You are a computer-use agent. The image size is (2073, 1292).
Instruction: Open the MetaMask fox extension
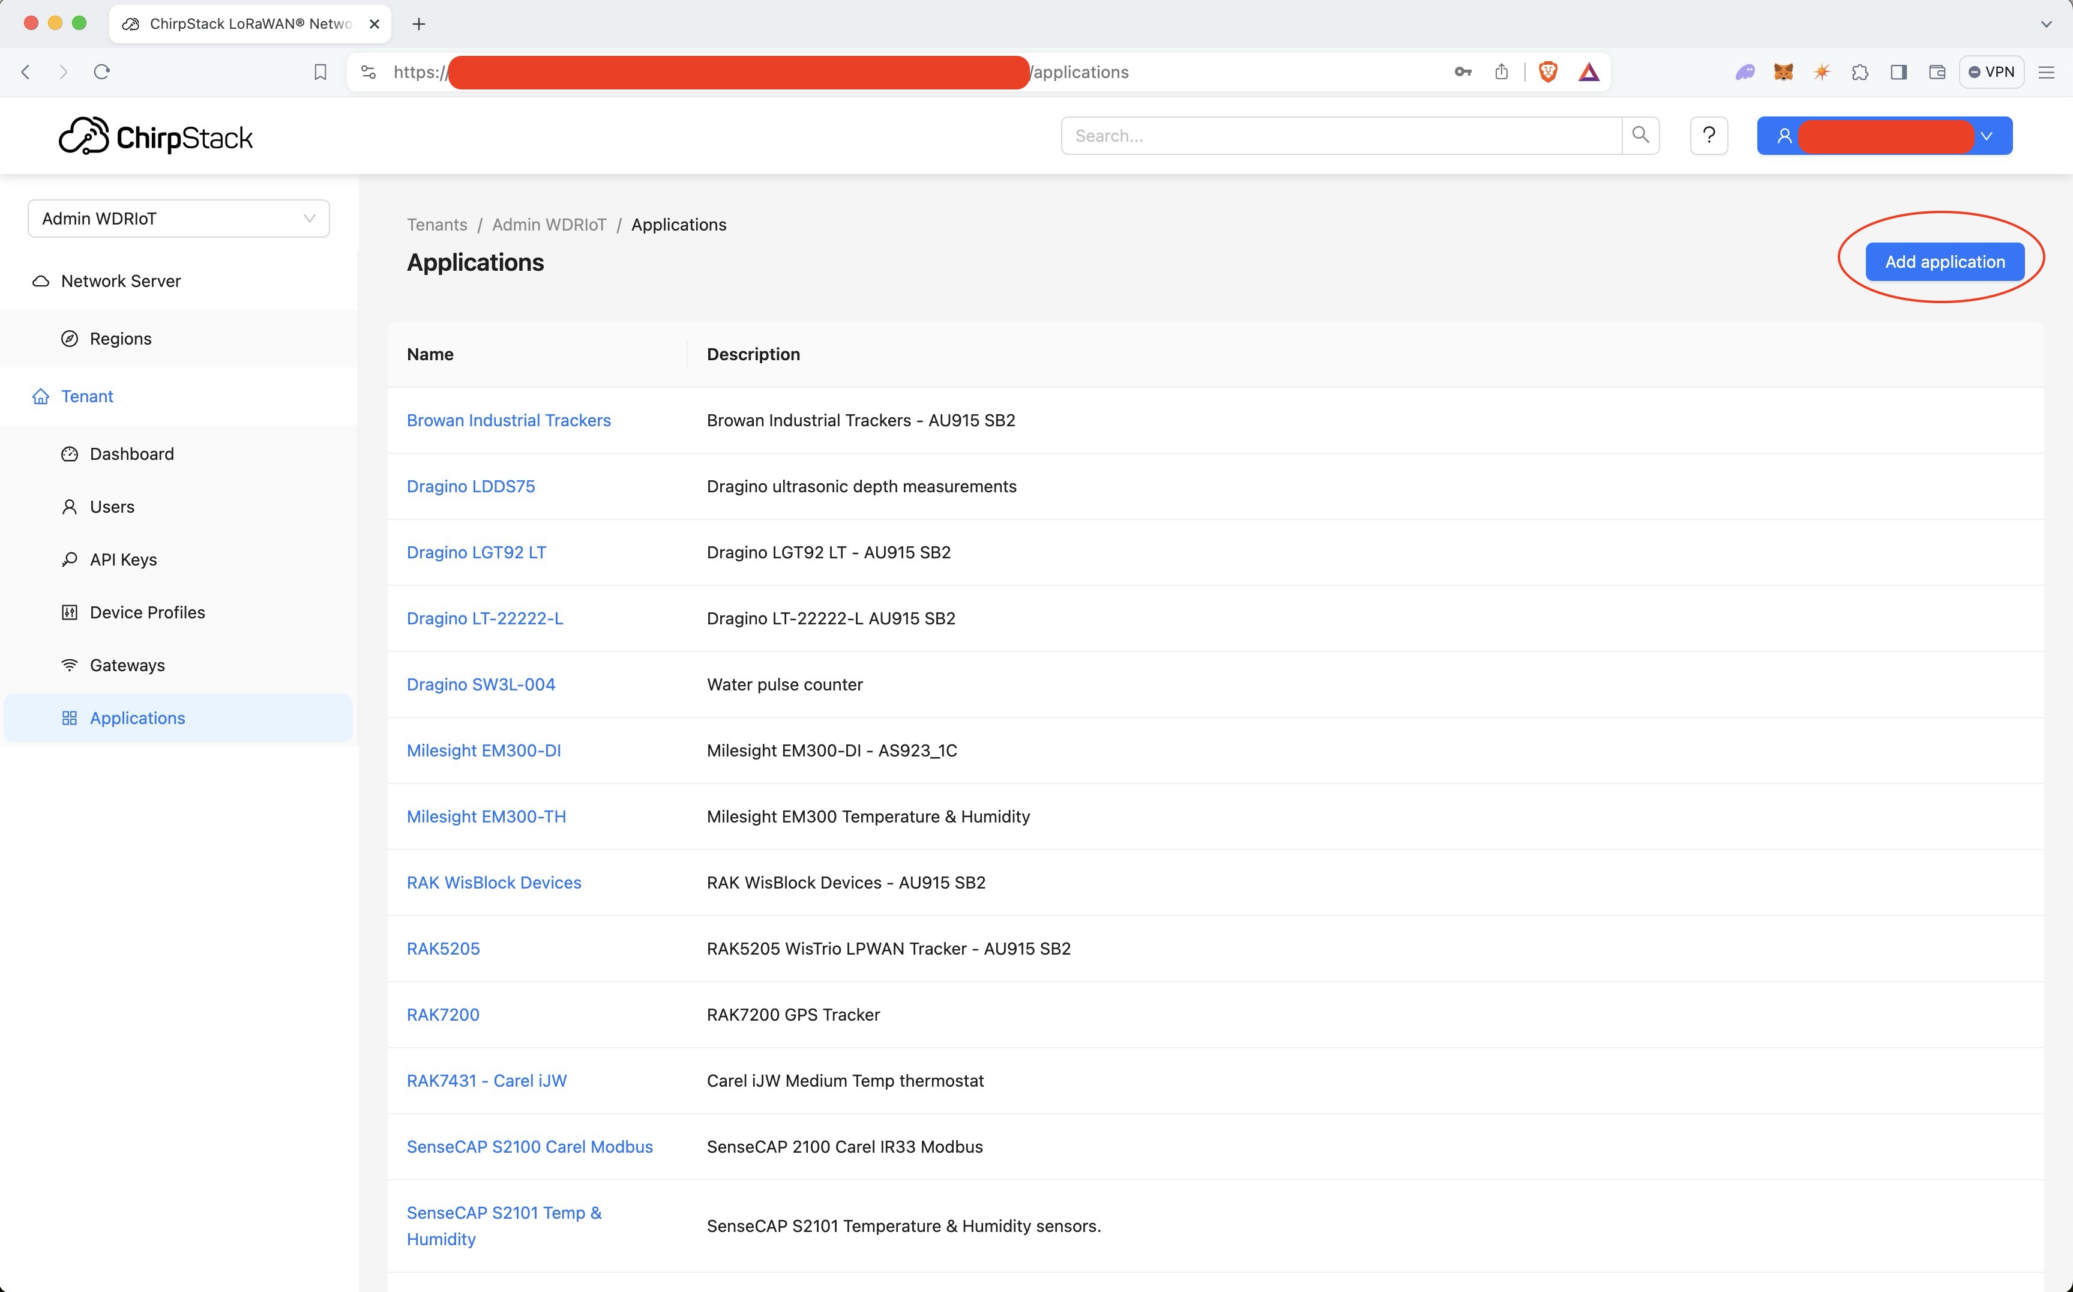click(x=1783, y=72)
